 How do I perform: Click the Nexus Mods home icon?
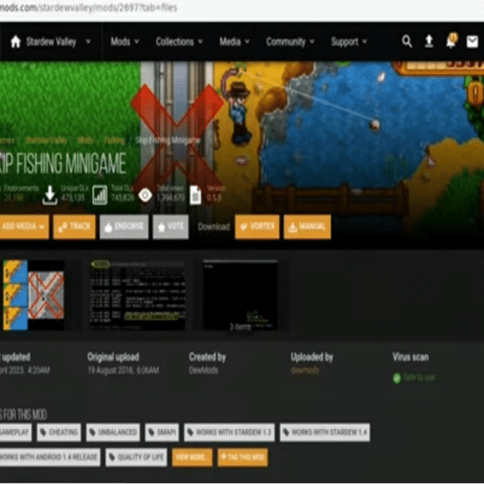(x=15, y=42)
